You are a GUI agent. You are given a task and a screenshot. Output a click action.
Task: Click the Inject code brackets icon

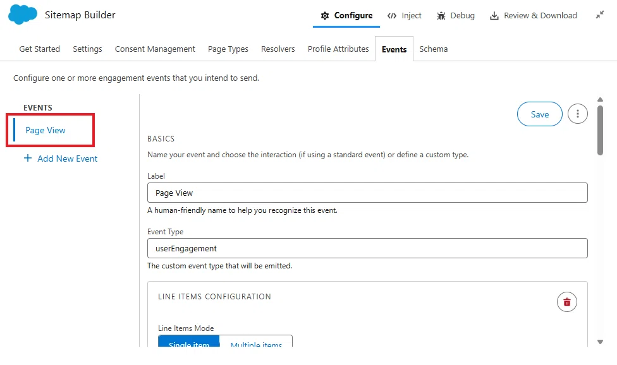tap(391, 16)
